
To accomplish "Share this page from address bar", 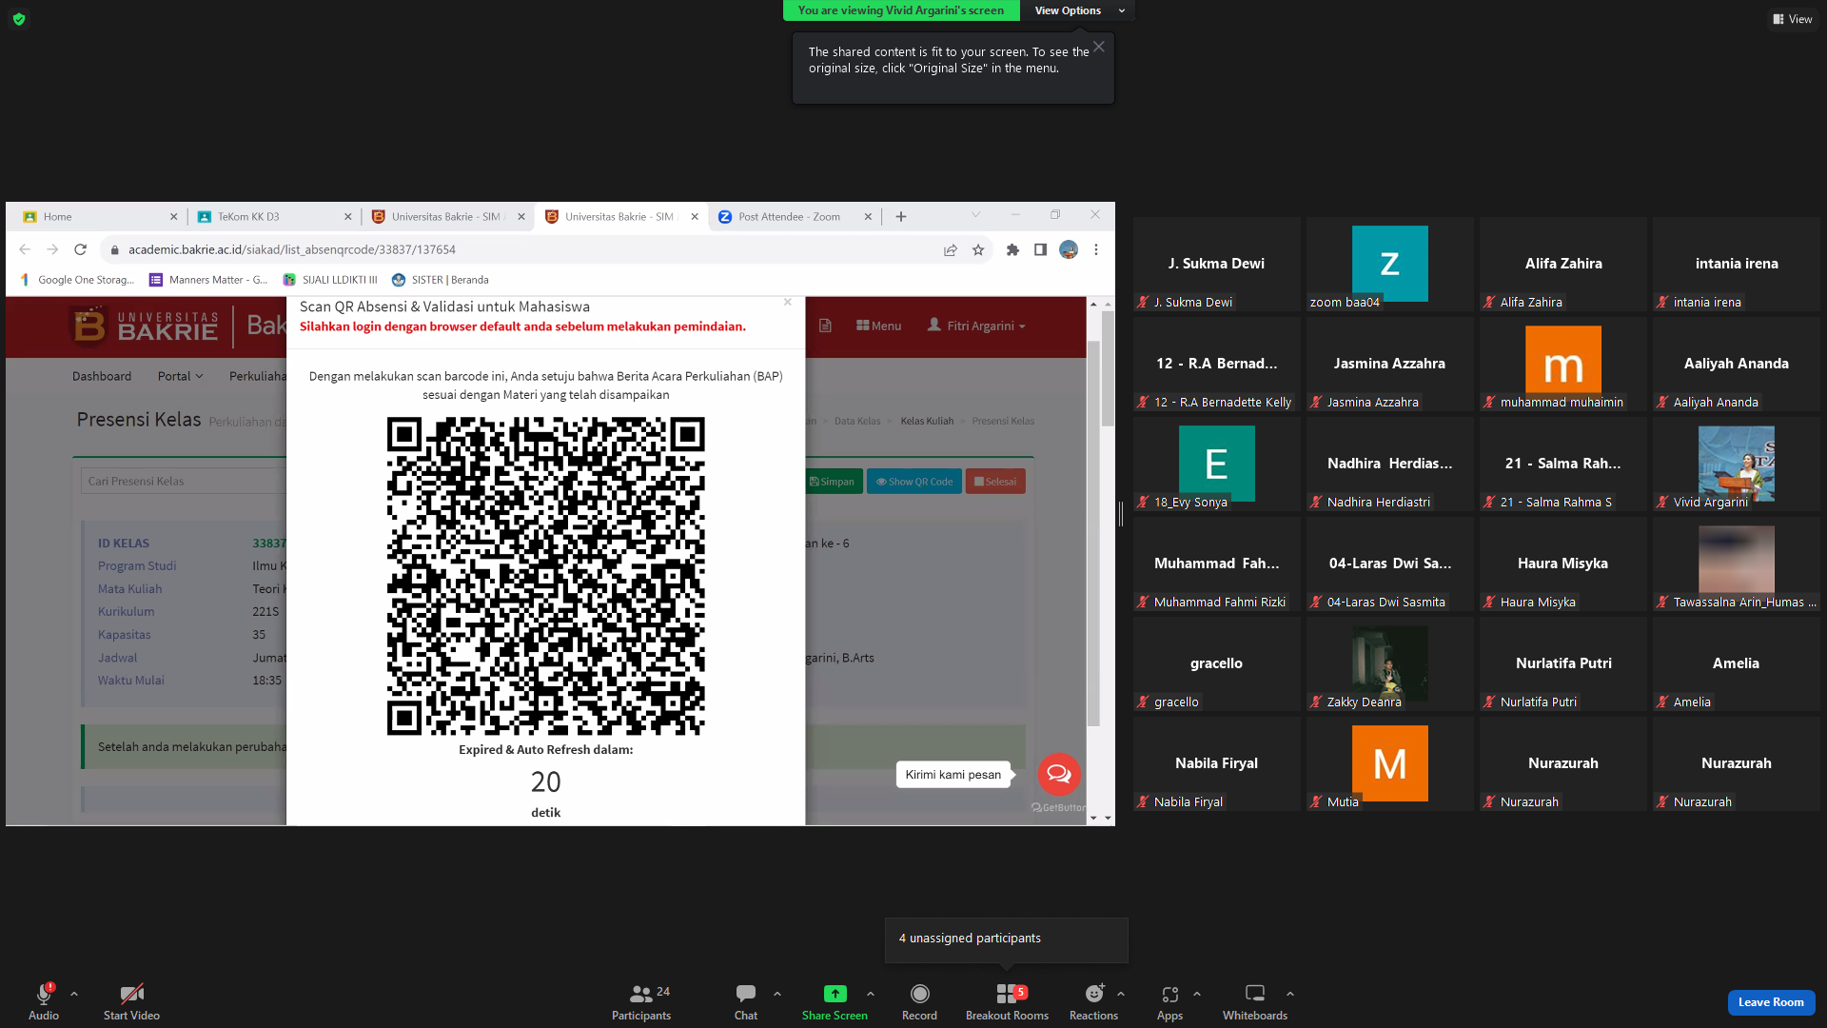I will 950,249.
